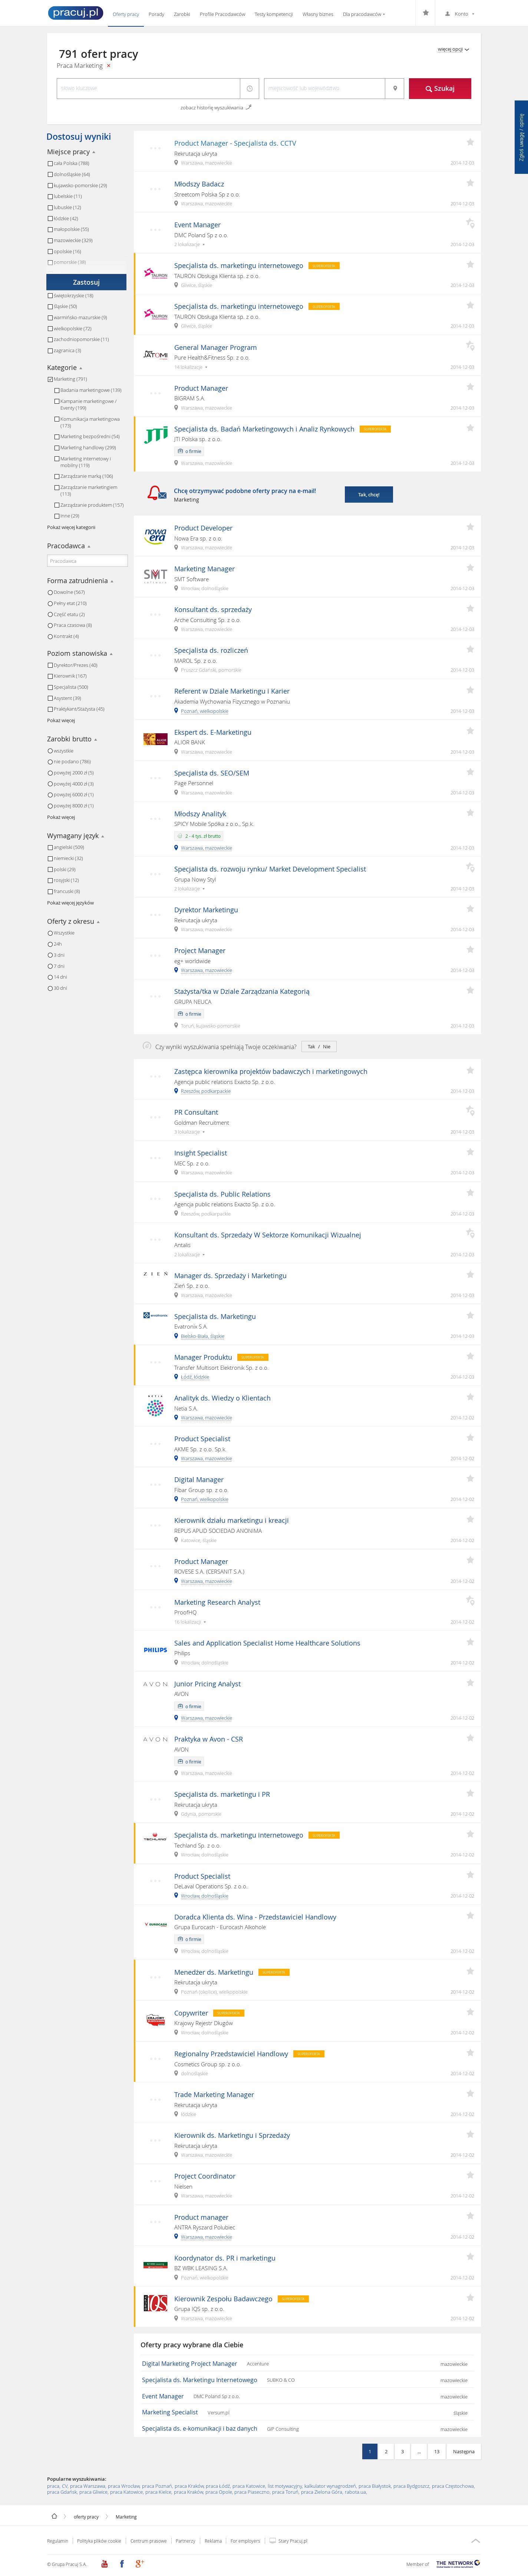
Task: Click the Zastosuj filter button
Action: pos(86,282)
